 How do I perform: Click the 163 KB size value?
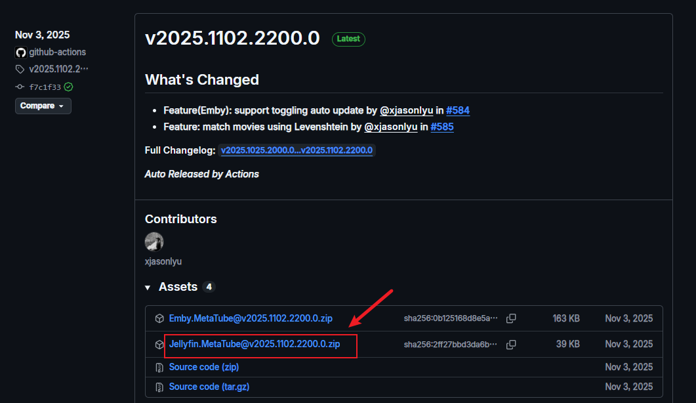coord(566,318)
